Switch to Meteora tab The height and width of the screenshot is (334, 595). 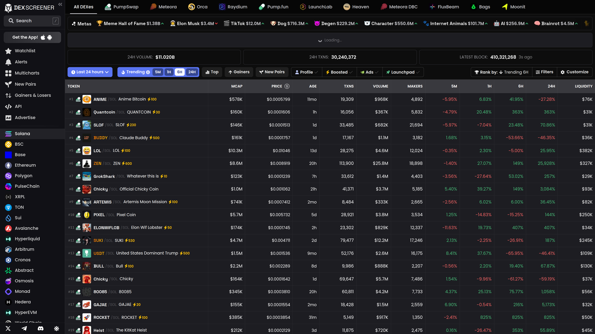(x=163, y=7)
